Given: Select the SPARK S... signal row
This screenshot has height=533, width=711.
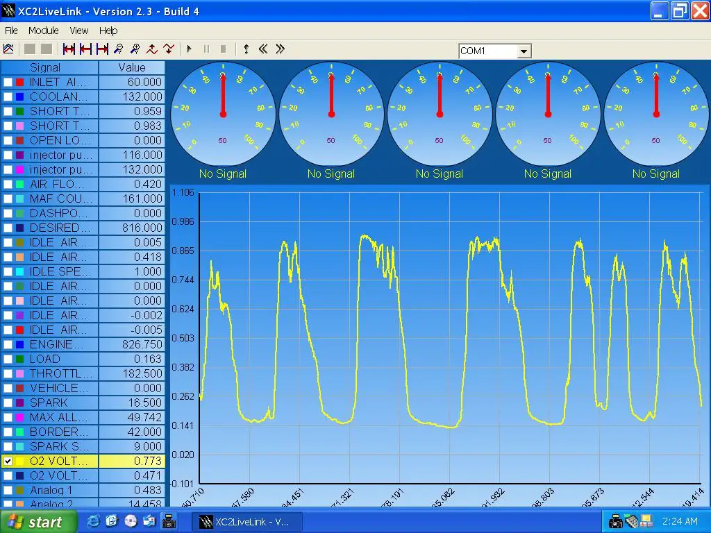Looking at the screenshot, I should click(x=83, y=446).
